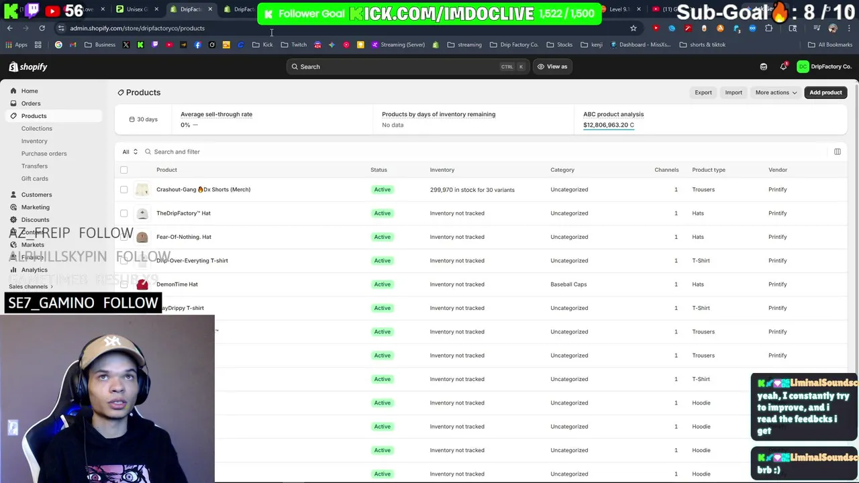Open Analytics chart icon in sidebar
Viewport: 859px width, 483px height.
click(x=13, y=270)
